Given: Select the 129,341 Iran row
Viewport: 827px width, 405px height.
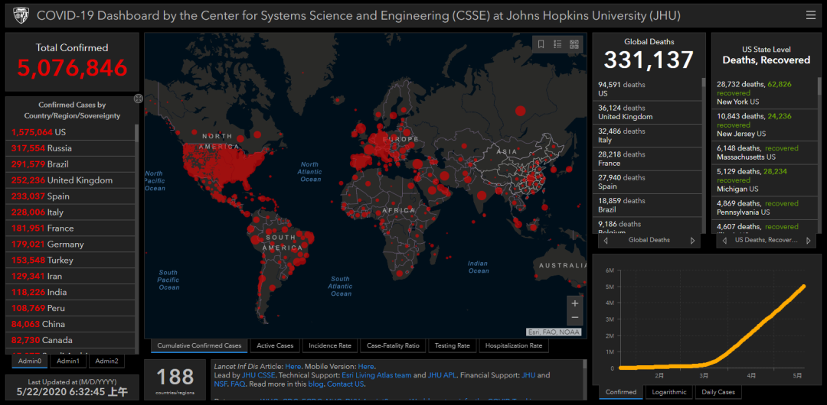Looking at the screenshot, I should [x=70, y=276].
